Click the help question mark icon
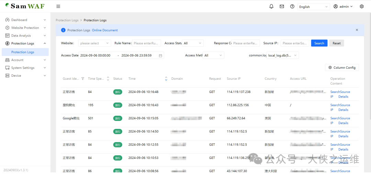The image size is (371, 174). [x=292, y=7]
